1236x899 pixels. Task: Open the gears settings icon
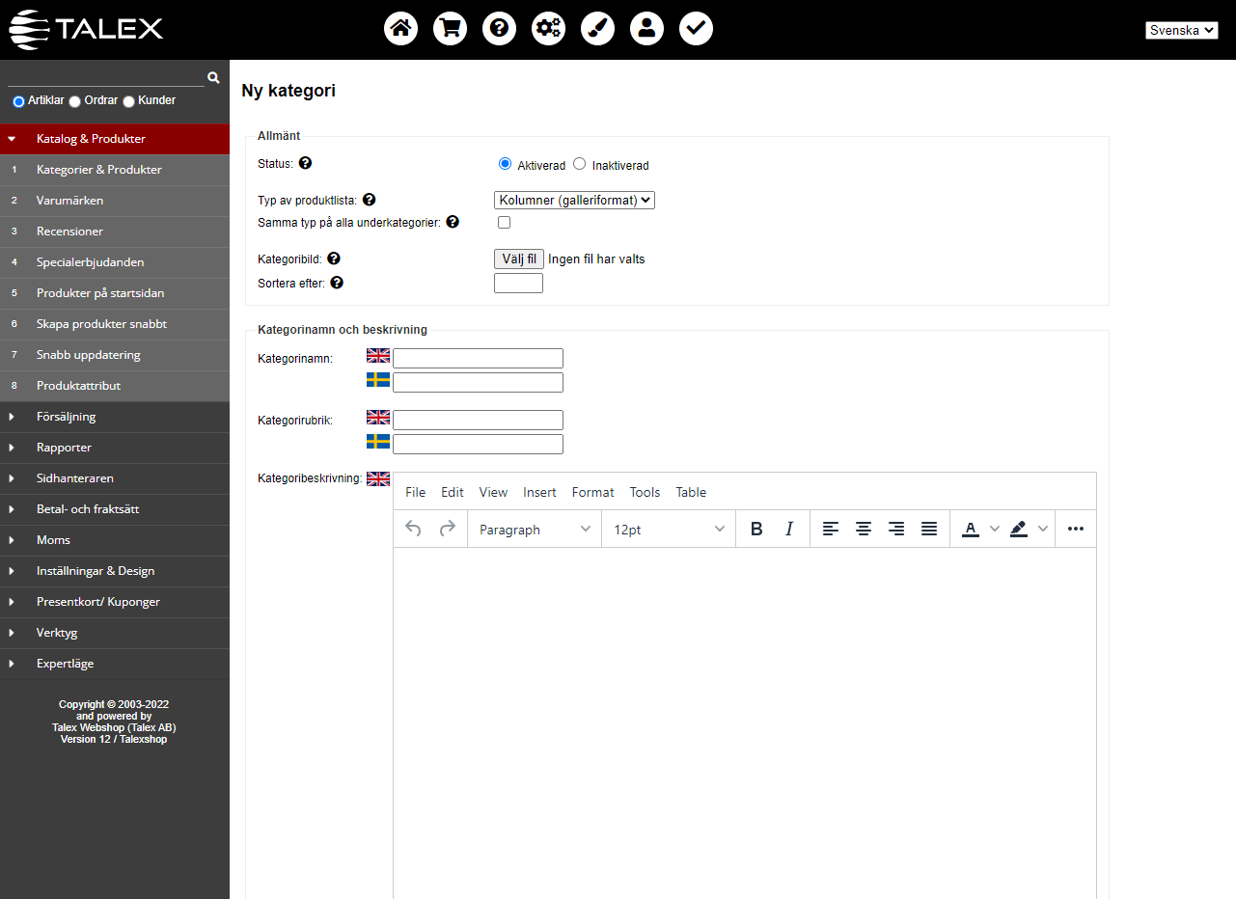coord(548,28)
